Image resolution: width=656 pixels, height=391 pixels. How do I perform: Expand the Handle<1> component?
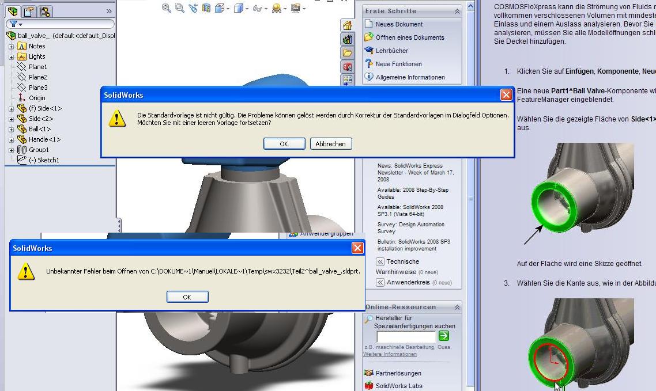click(x=12, y=140)
